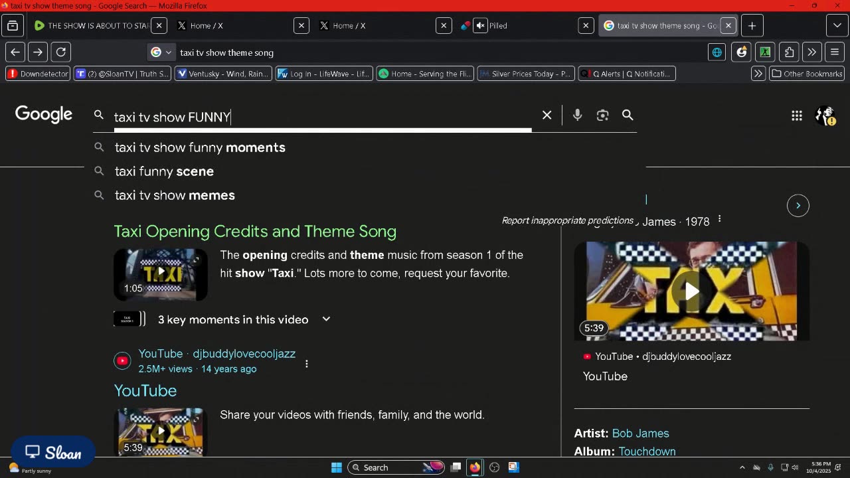Open the Touchdown album link
850x478 pixels.
tap(647, 451)
